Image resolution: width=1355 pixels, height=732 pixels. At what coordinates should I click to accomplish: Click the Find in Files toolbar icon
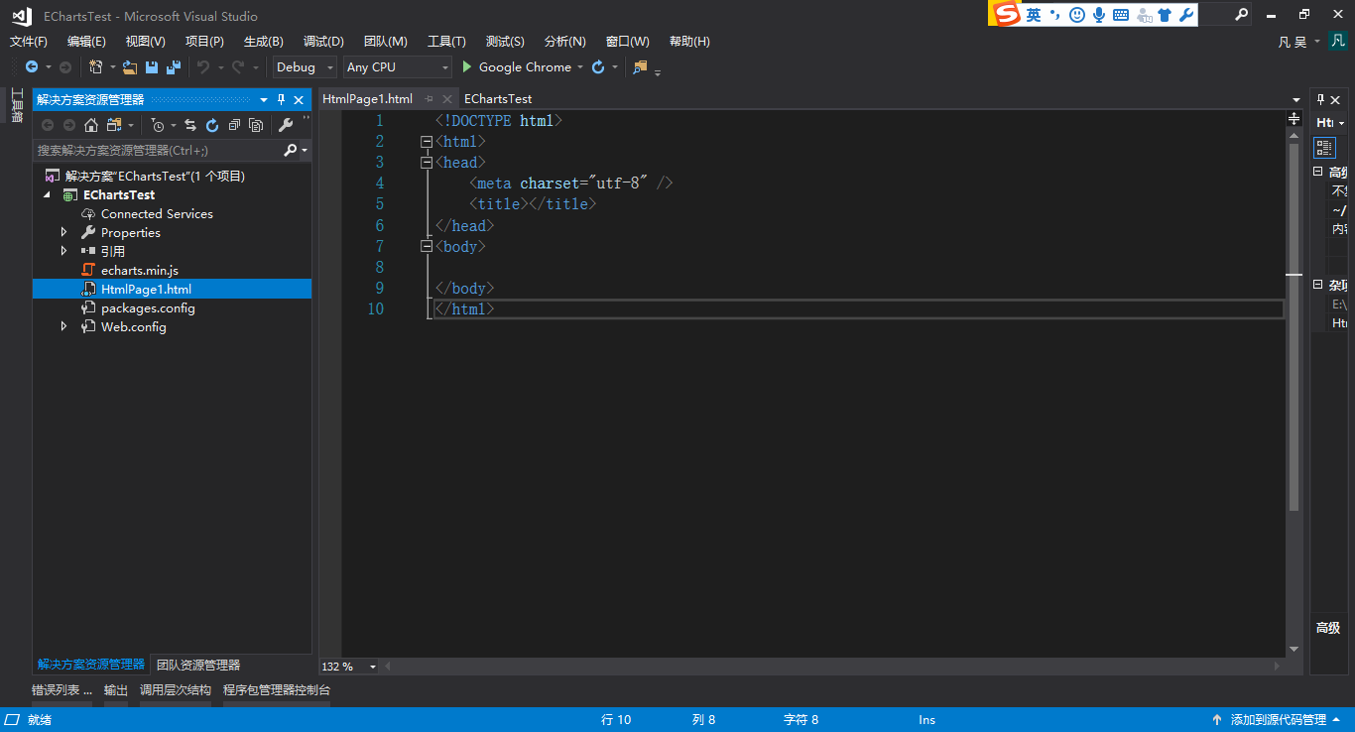pos(640,67)
